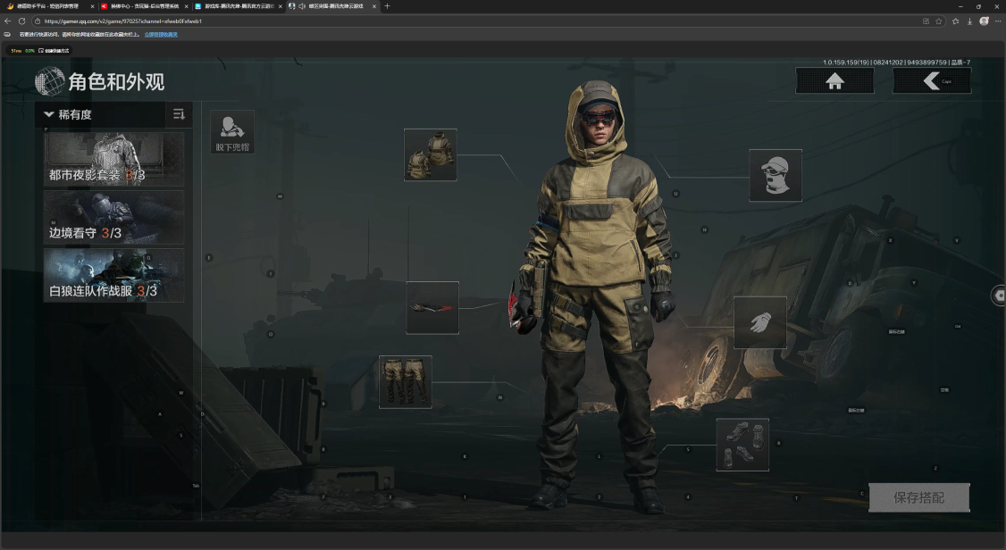Switch to the first browser tab
This screenshot has width=1006, height=550.
[48, 5]
